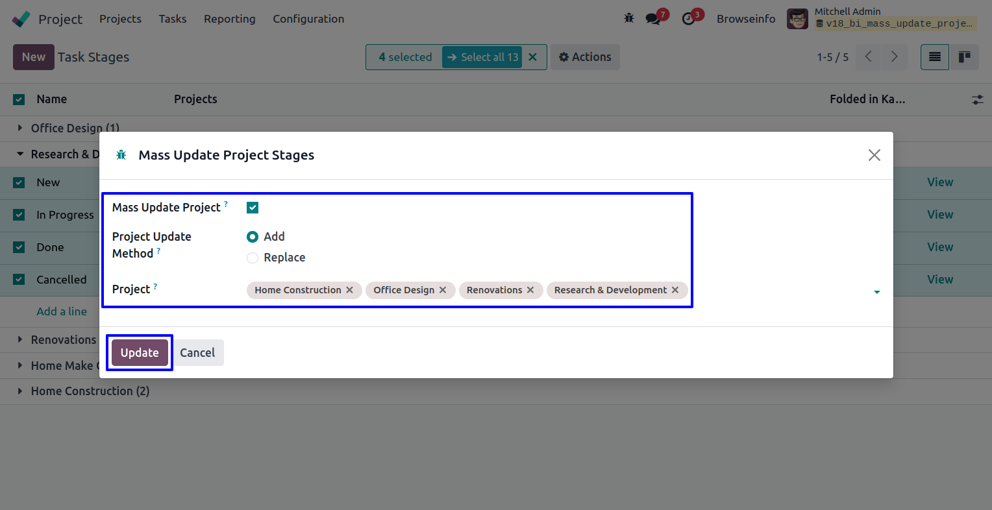Open the activities clock icon
992x510 pixels.
pyautogui.click(x=688, y=19)
